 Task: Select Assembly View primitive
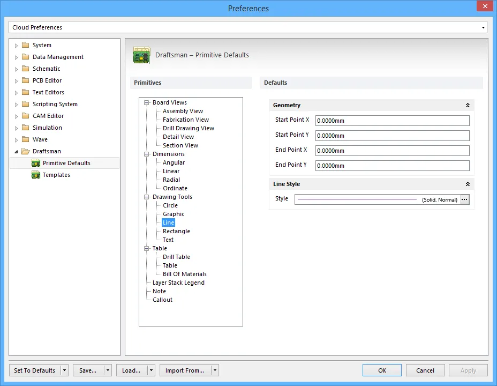click(183, 111)
